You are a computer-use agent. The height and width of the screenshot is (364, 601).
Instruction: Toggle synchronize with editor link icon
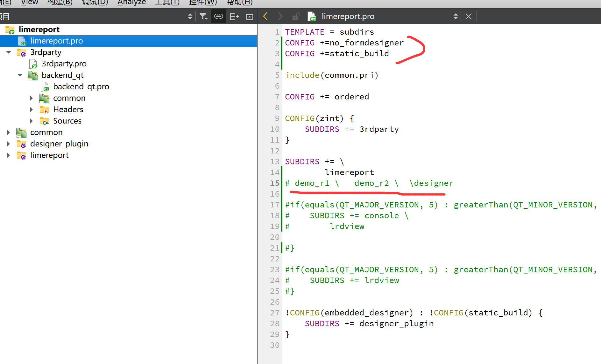[219, 16]
